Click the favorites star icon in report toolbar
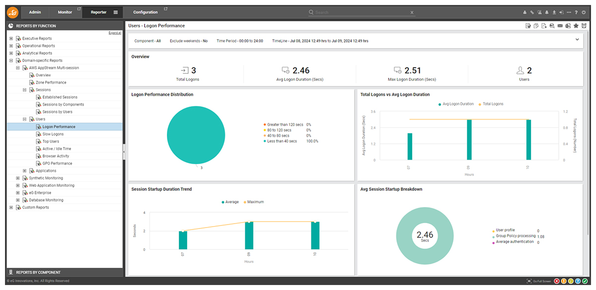 [576, 26]
